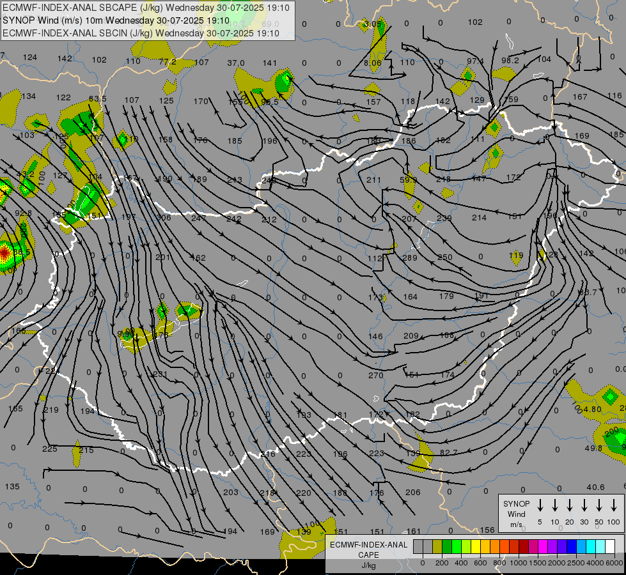
Task: Pick the white swatch in CAPE legend
Action: tap(610, 546)
